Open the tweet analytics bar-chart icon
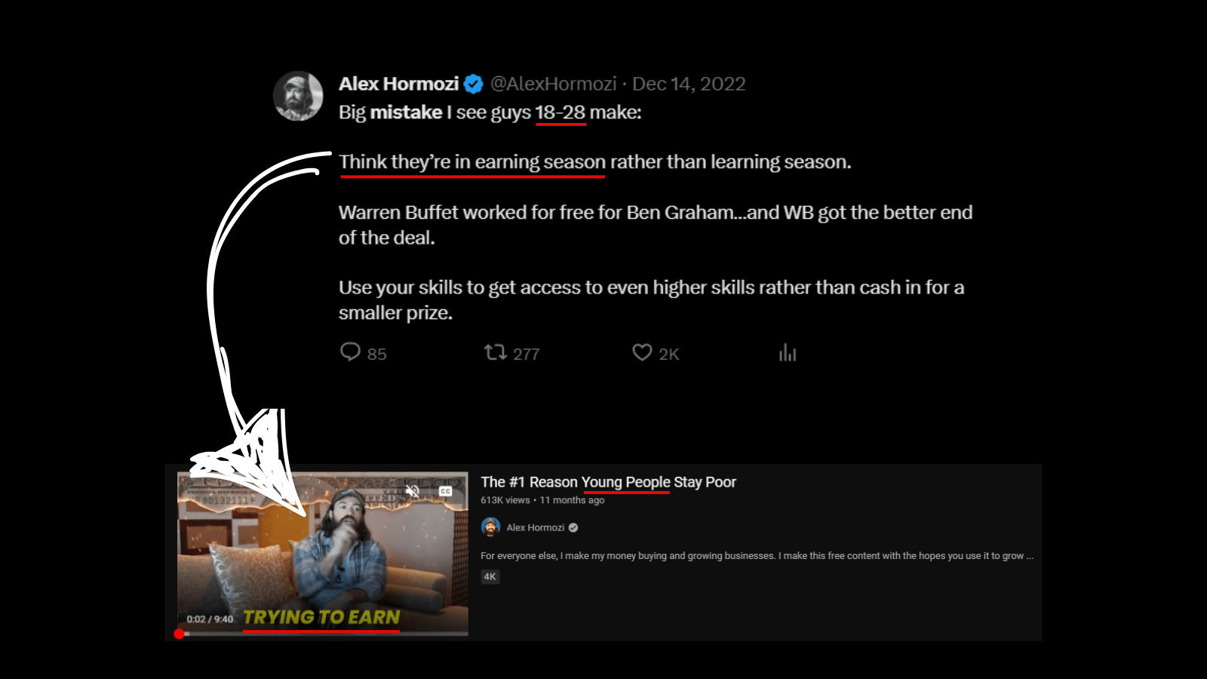Screen dimensions: 1207x679 (788, 352)
